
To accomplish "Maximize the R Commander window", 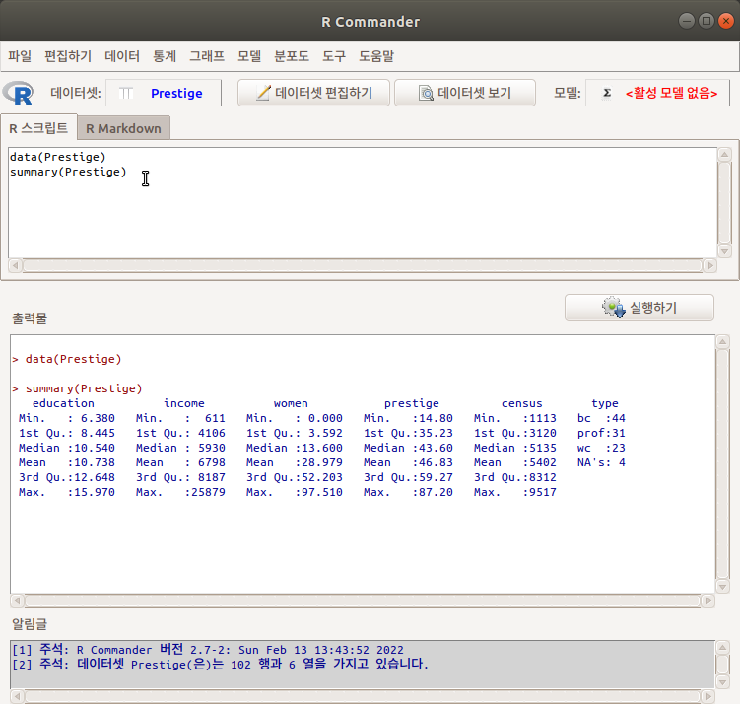I will (x=706, y=21).
